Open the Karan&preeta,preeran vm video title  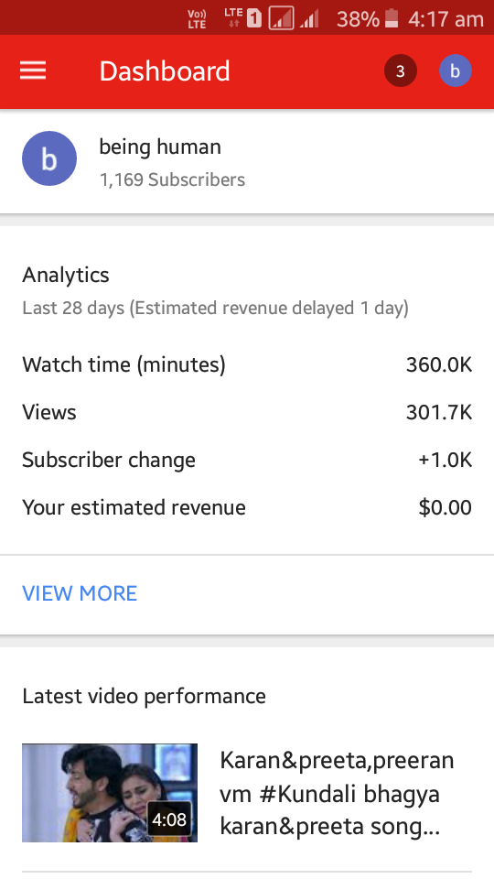click(337, 793)
